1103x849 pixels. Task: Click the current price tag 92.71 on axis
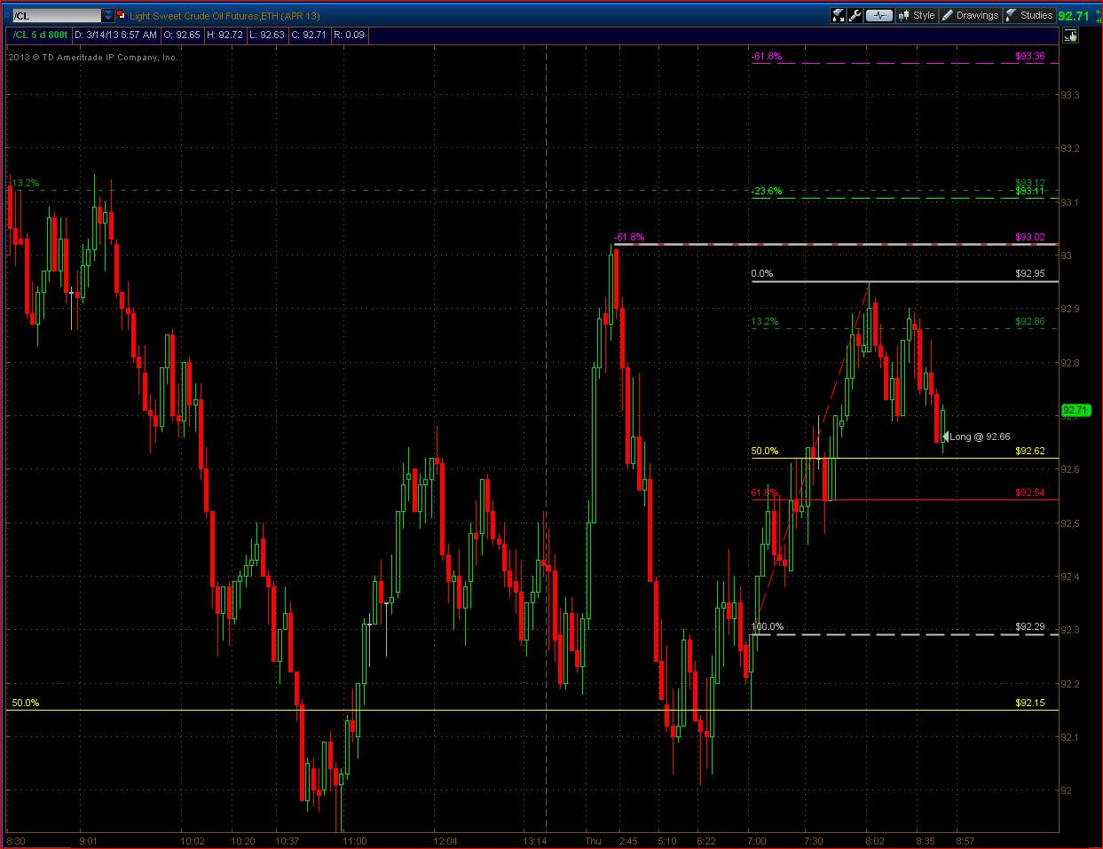pyautogui.click(x=1075, y=410)
